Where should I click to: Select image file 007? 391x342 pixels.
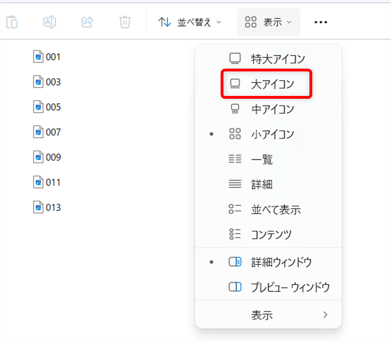click(x=47, y=132)
